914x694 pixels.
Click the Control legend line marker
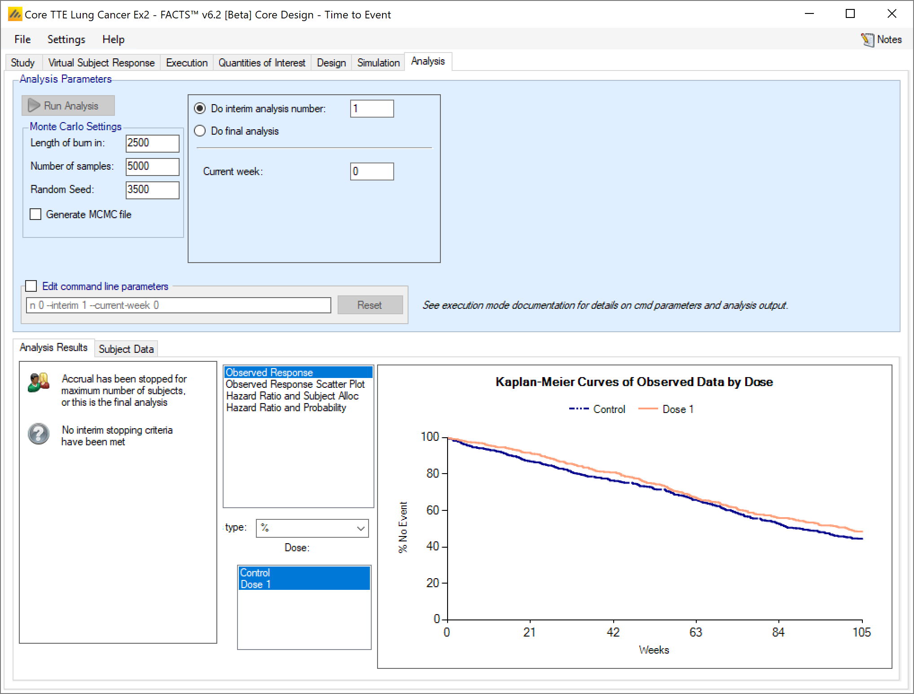click(579, 409)
